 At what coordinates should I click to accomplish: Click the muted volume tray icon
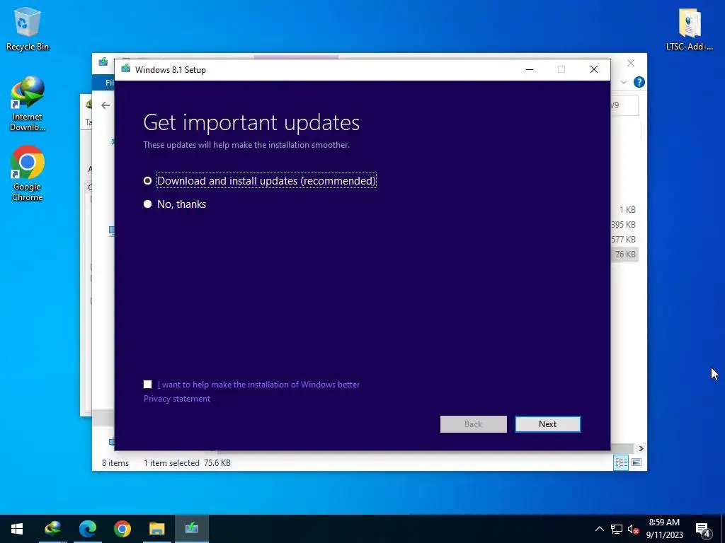[x=633, y=529]
